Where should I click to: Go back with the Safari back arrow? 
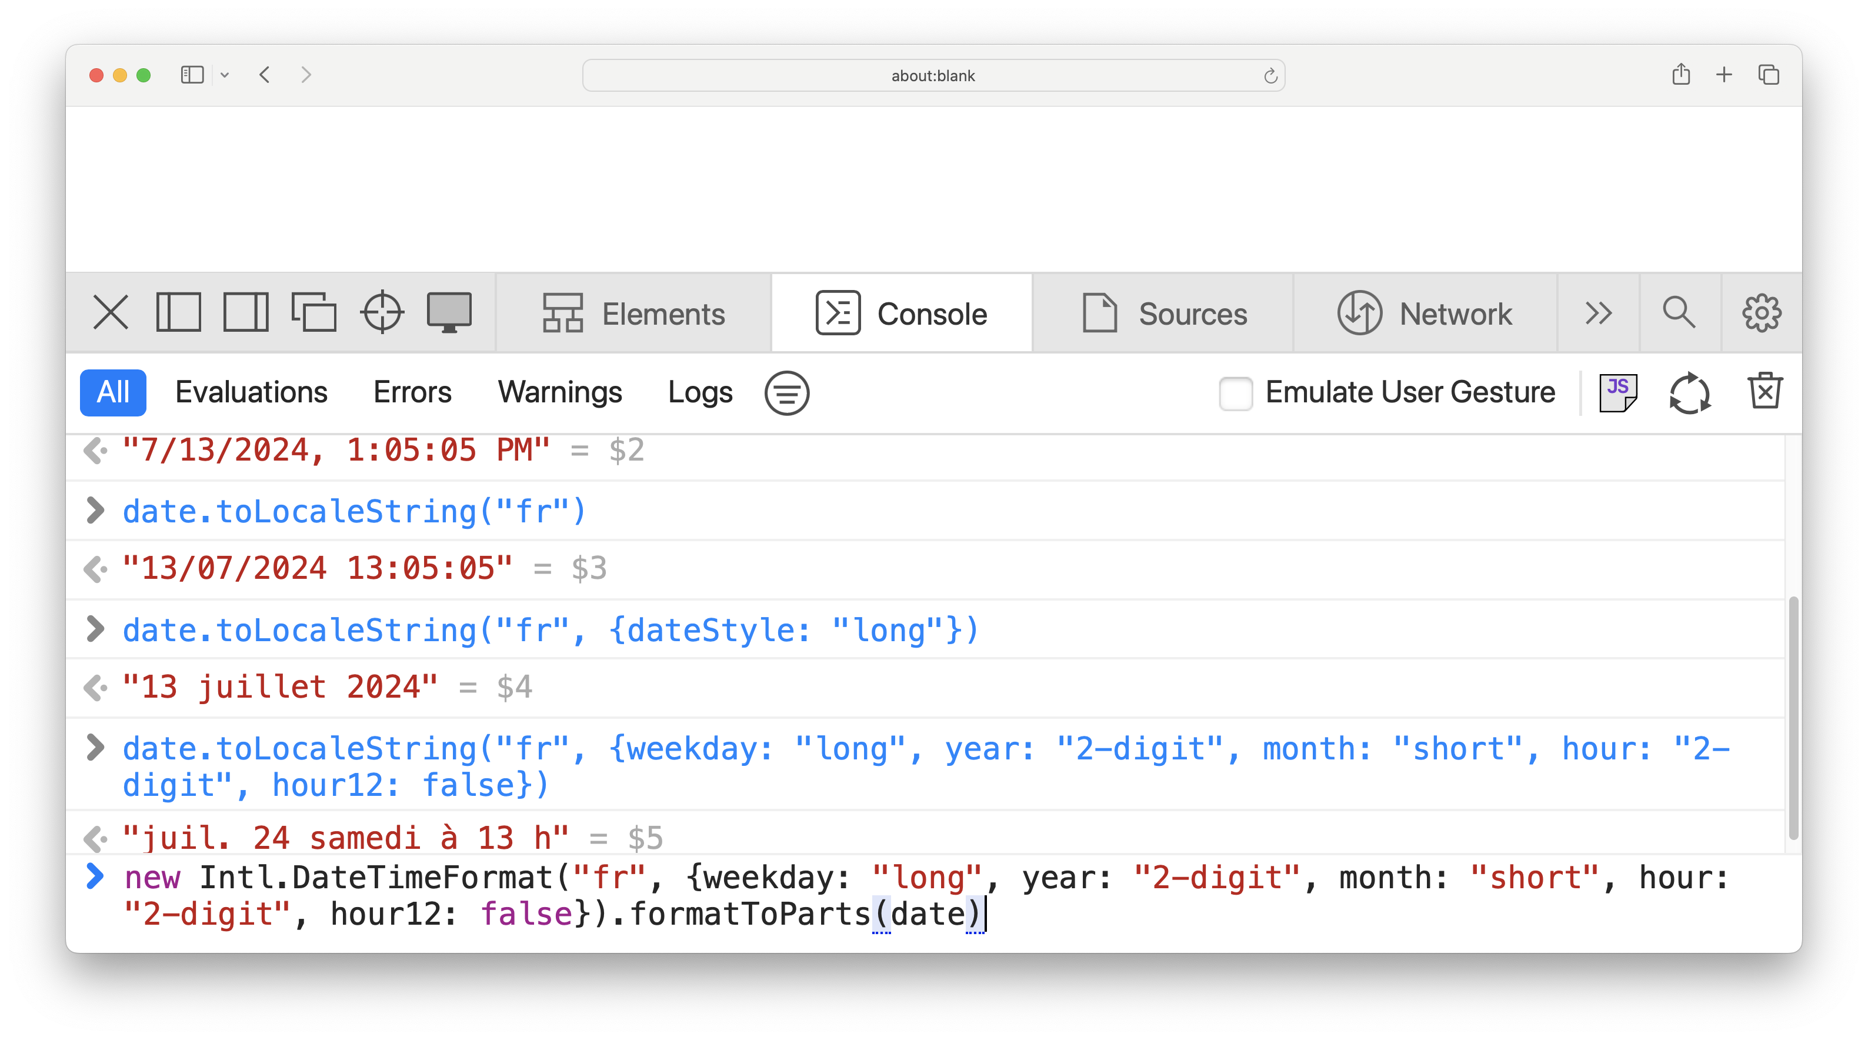(x=265, y=75)
